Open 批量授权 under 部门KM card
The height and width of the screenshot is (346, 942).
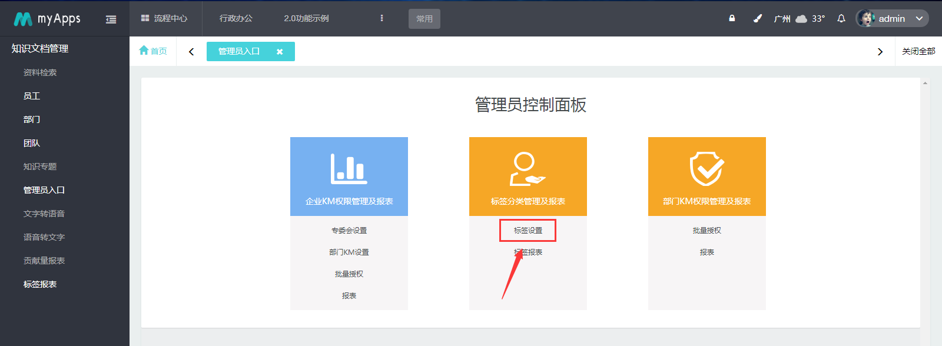pyautogui.click(x=707, y=231)
